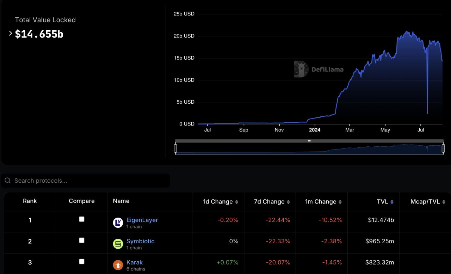This screenshot has width=451, height=274.
Task: Click the Rank column header
Action: point(30,201)
